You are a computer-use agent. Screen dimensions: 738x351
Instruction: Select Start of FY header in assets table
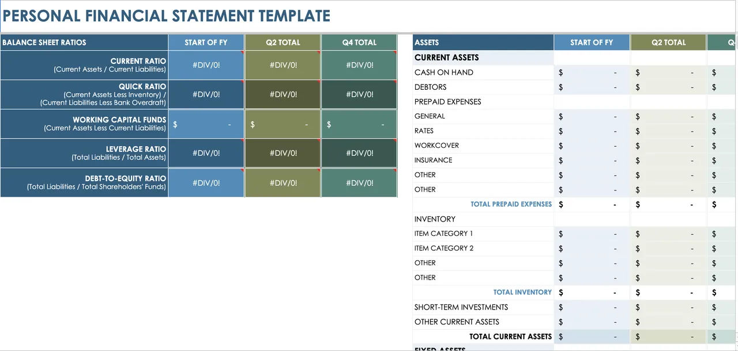pyautogui.click(x=592, y=43)
